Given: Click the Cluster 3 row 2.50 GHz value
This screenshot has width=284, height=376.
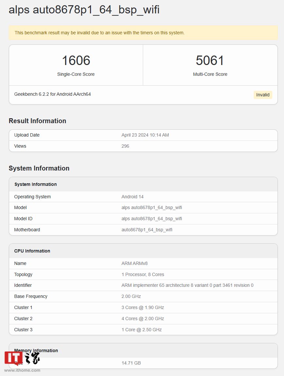Looking at the screenshot, I should (x=142, y=330).
